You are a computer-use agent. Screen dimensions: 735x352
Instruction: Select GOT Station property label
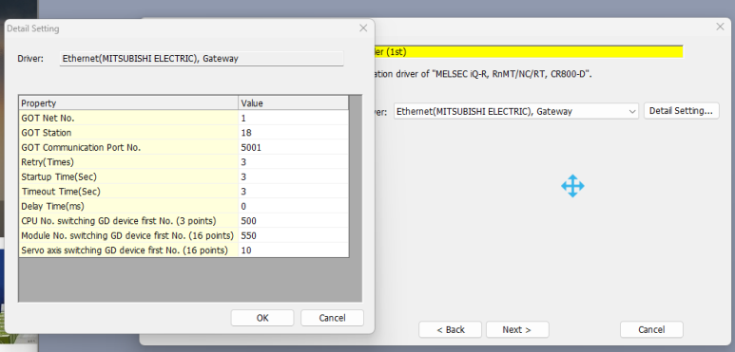click(x=128, y=133)
